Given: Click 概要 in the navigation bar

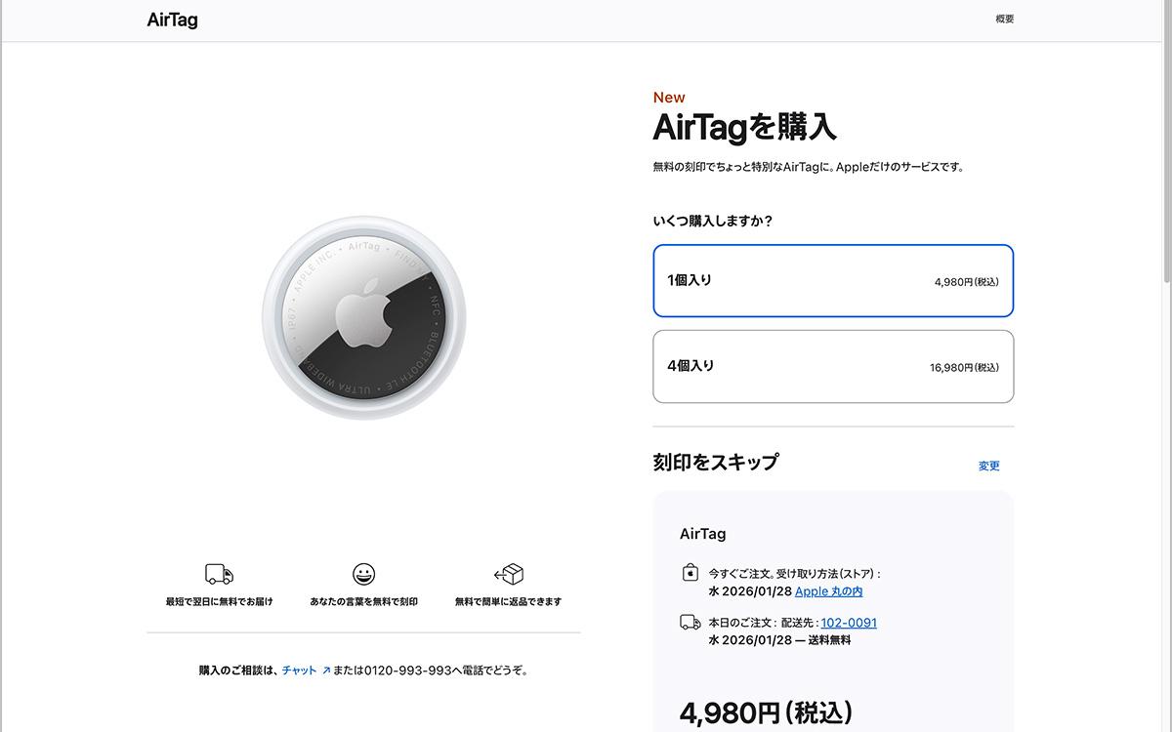Looking at the screenshot, I should (x=1005, y=18).
